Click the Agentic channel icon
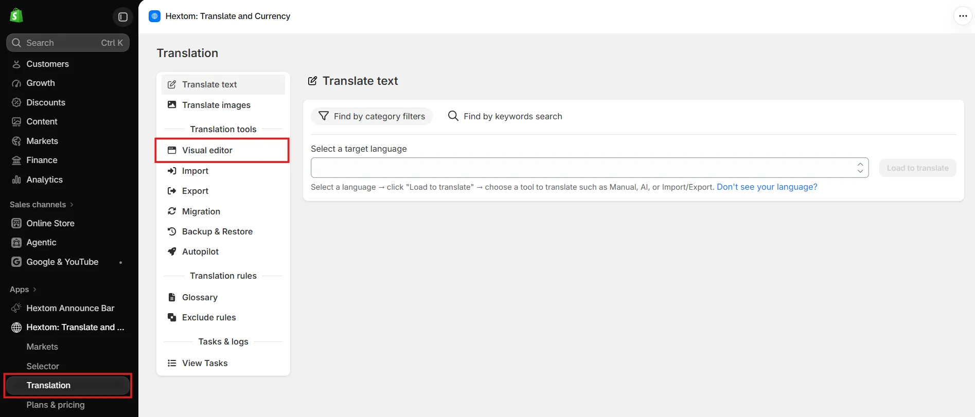 pyautogui.click(x=16, y=243)
